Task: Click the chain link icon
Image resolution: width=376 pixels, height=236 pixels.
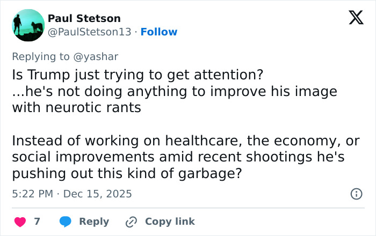Action: [131, 222]
